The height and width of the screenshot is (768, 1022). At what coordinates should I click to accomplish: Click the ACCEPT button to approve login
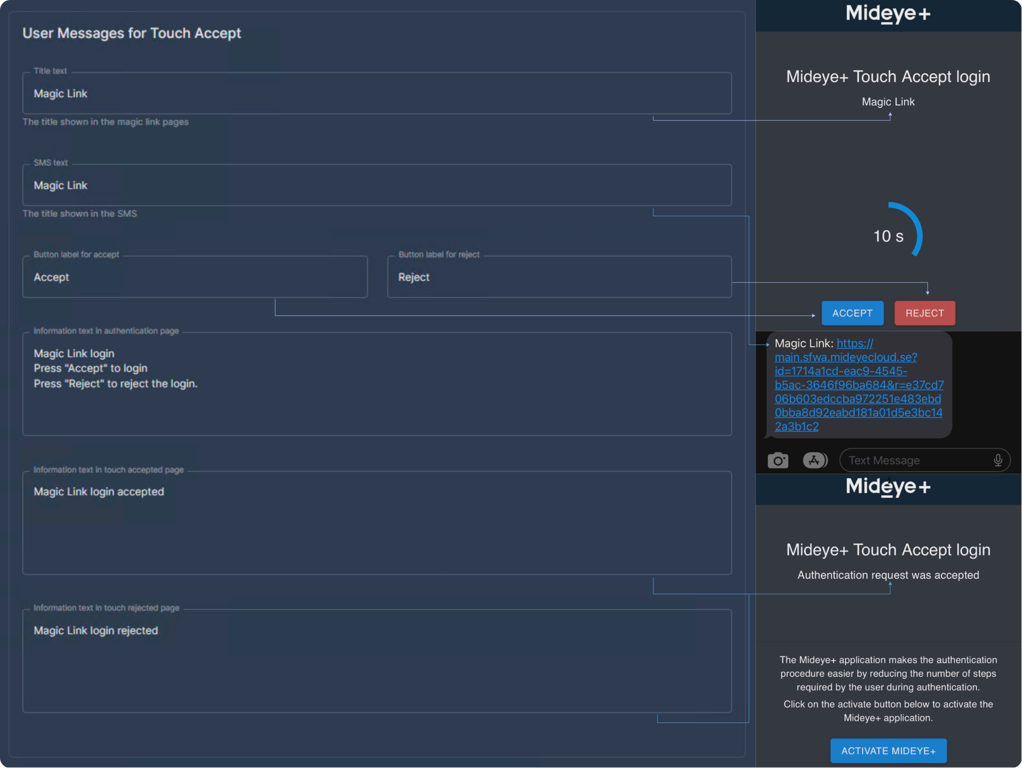pos(852,313)
